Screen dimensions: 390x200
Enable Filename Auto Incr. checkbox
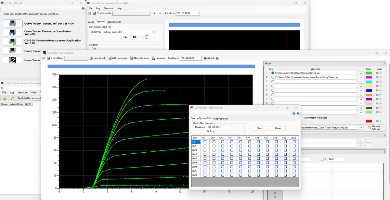tap(369, 128)
